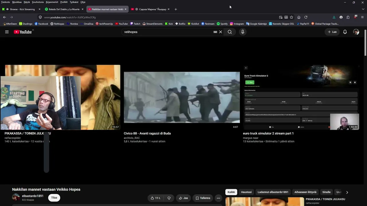367x206 pixels.
Task: Open the Työkalut menu
Action: 74,2
